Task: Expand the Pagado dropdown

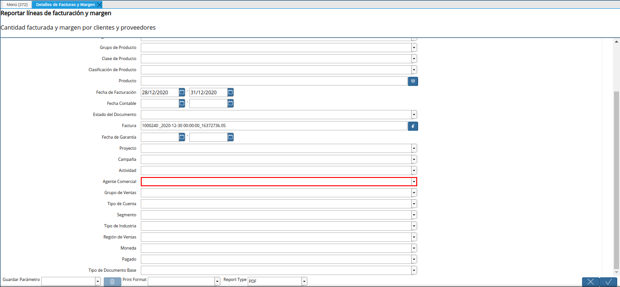Action: pos(414,259)
